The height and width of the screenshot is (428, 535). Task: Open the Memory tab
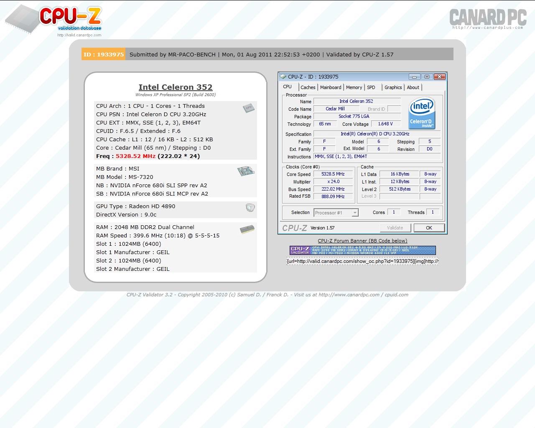coord(354,87)
